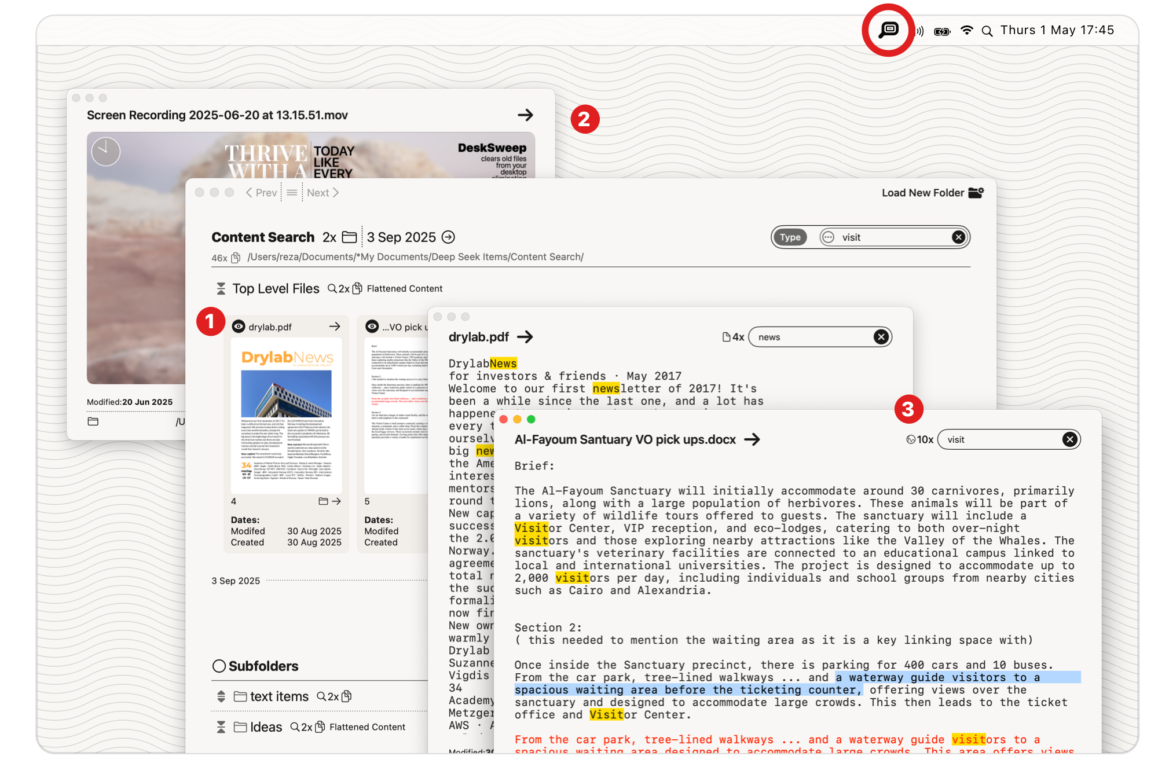Click the visit search field in Al-Fayoum window
Image resolution: width=1158 pixels, height=767 pixels.
tap(1009, 439)
